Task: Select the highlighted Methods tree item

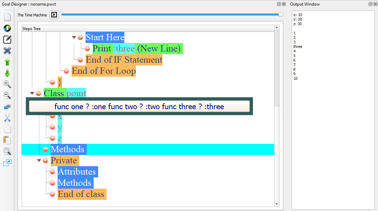Action: [x=68, y=149]
